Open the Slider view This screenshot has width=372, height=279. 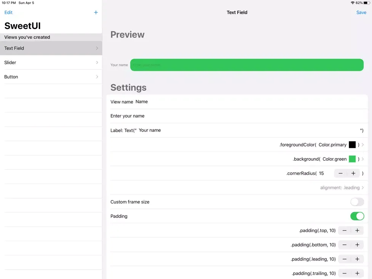[x=51, y=62]
